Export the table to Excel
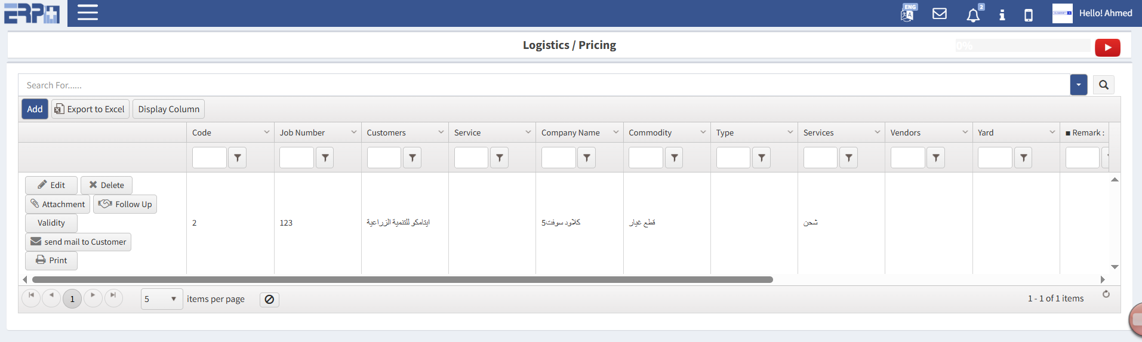This screenshot has width=1142, height=342. tap(90, 109)
